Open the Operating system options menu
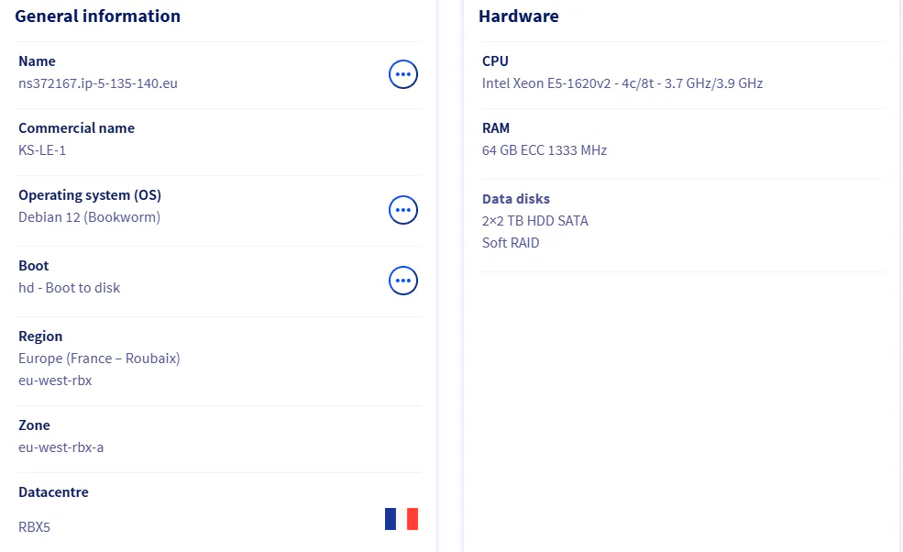This screenshot has height=552, width=903. click(x=403, y=210)
